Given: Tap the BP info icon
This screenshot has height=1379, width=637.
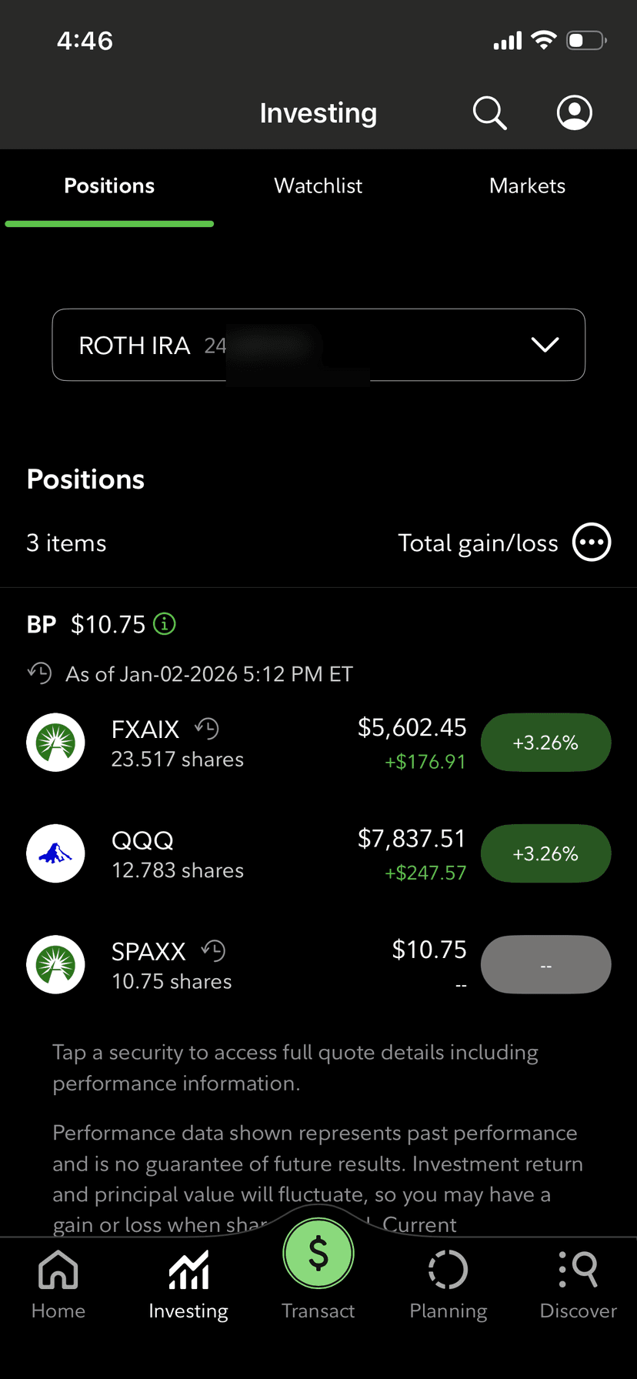Looking at the screenshot, I should [165, 623].
